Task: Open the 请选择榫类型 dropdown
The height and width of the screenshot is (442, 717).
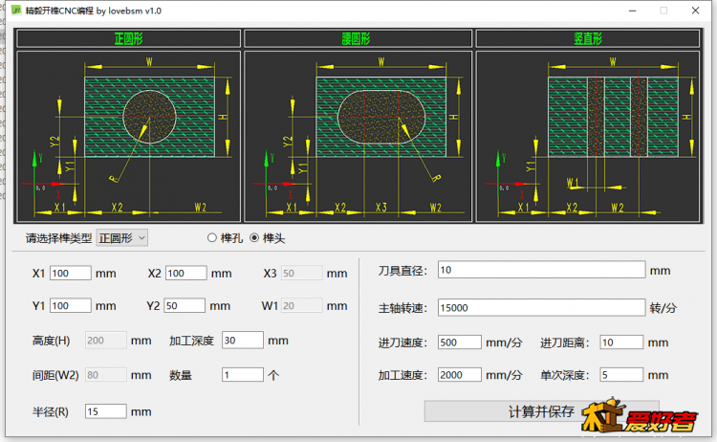Action: coord(121,238)
